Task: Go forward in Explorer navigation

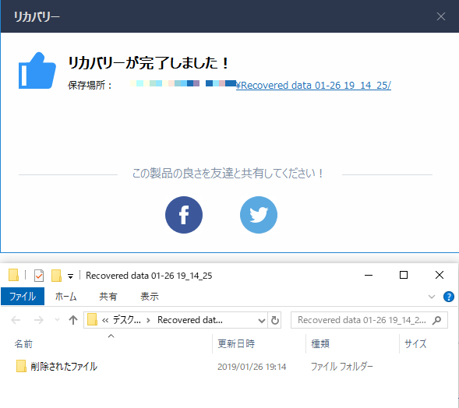Action: pos(39,320)
